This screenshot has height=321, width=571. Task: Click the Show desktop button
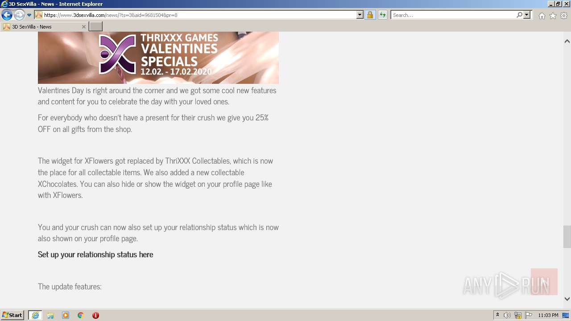point(566,315)
